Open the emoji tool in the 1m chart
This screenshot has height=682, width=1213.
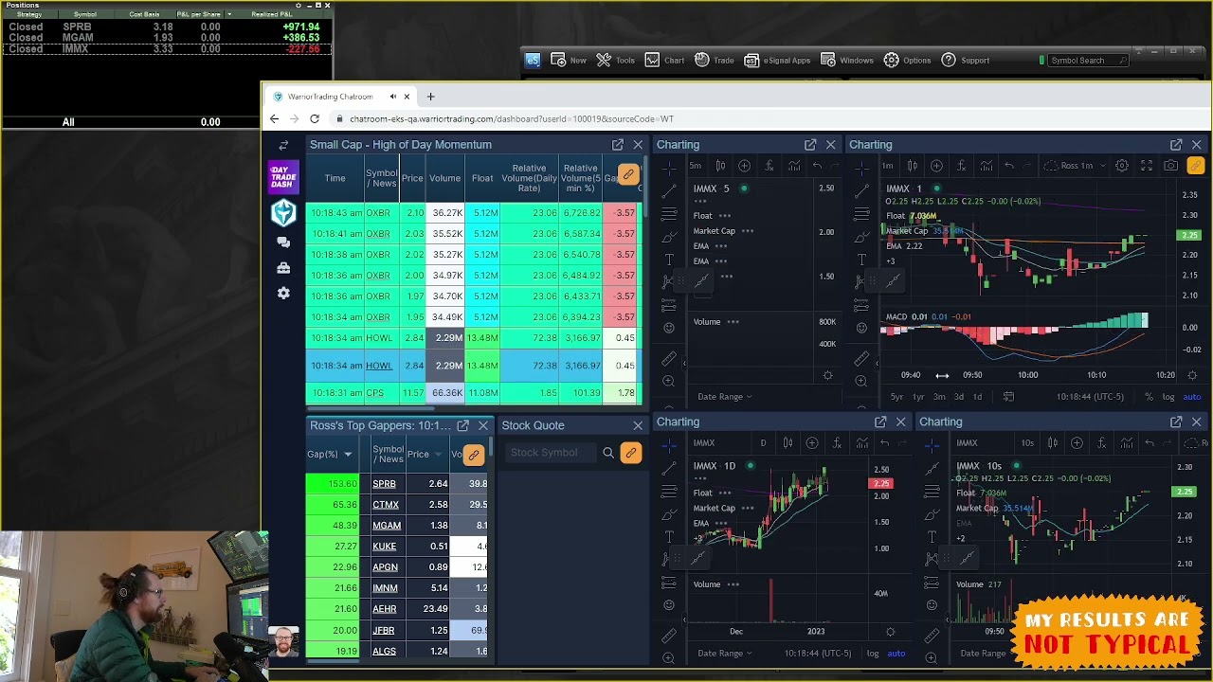[861, 328]
